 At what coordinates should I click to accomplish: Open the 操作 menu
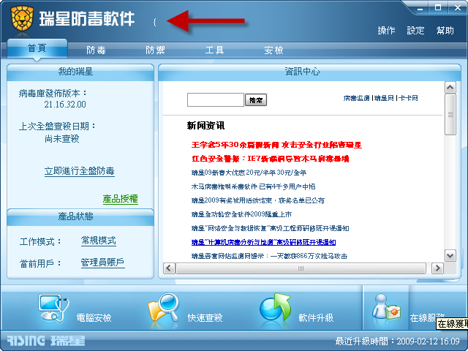tap(386, 30)
